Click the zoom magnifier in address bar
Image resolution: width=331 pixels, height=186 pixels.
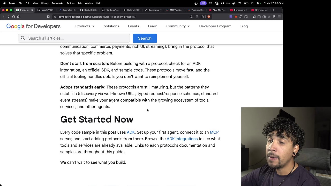[x=191, y=17]
